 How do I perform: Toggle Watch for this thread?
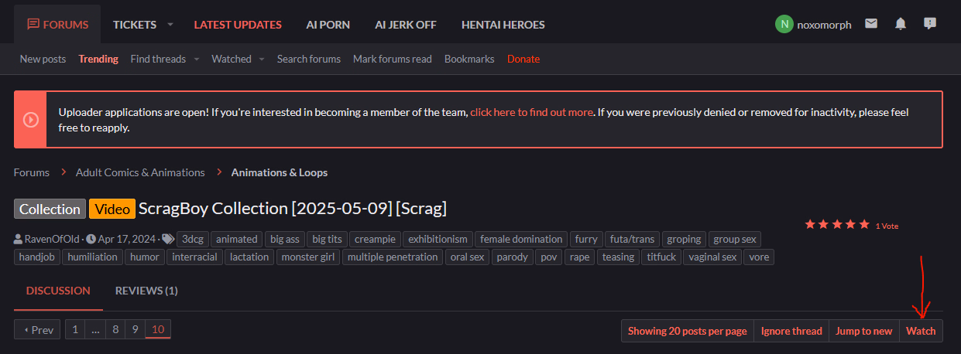pos(921,331)
